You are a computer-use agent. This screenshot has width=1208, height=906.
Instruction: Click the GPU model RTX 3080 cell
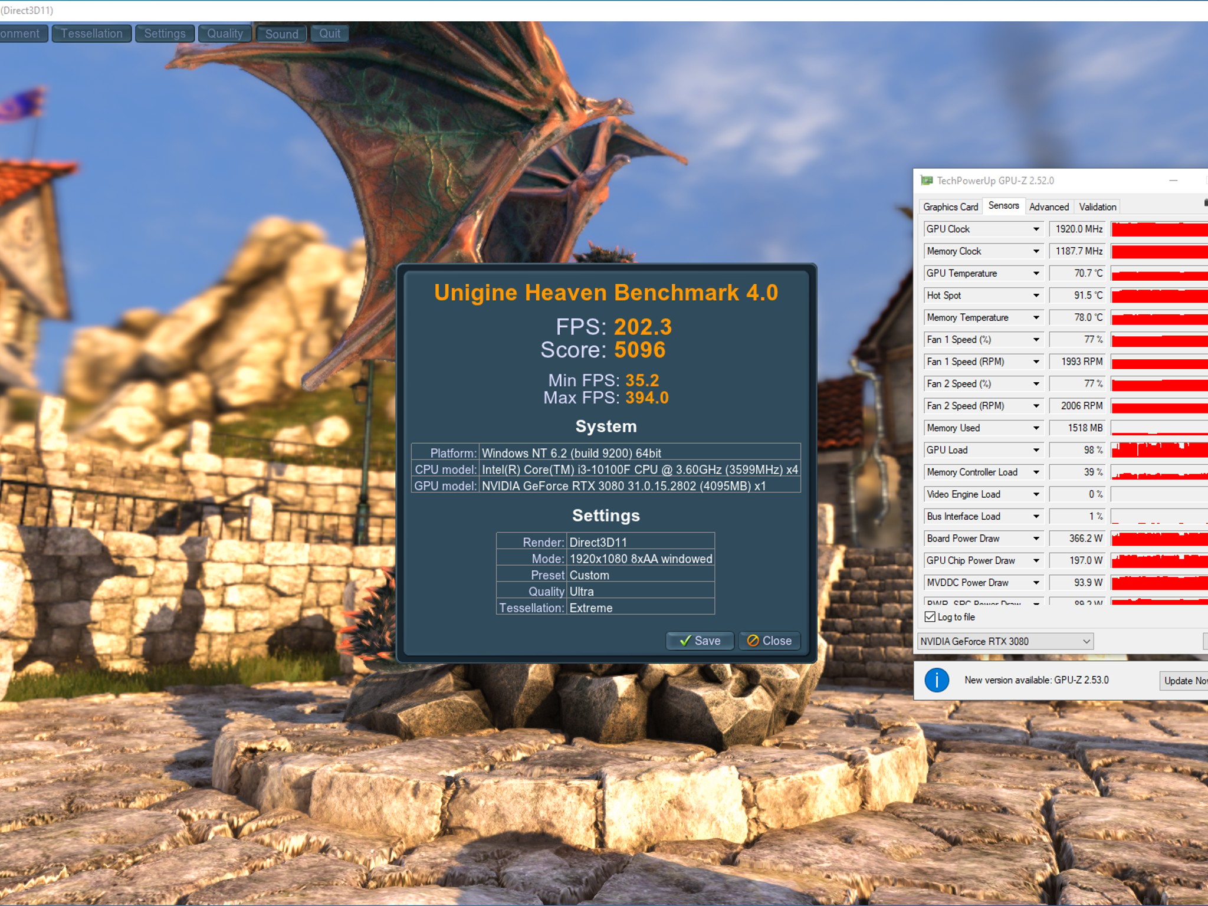(x=640, y=486)
